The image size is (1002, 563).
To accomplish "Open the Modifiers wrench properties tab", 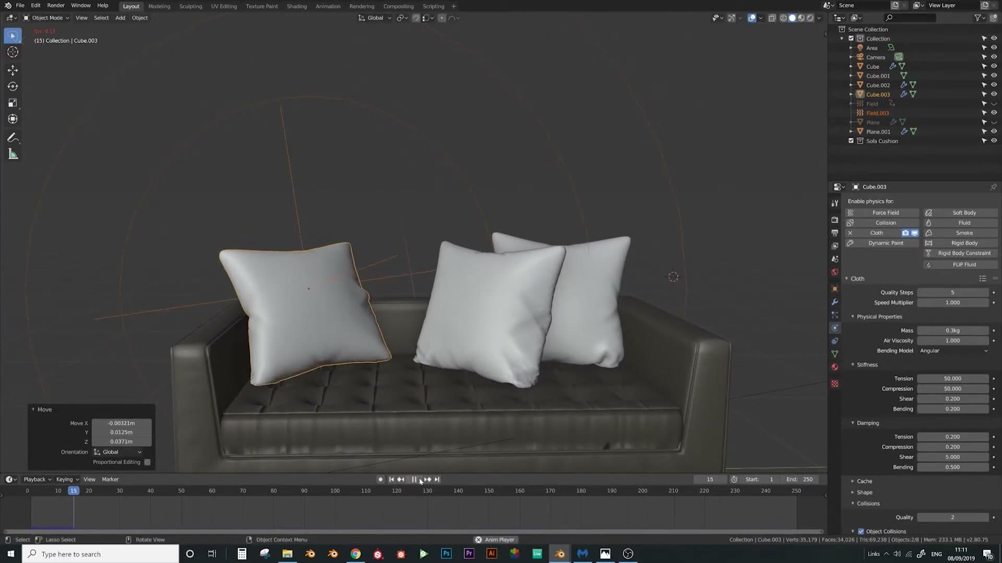I will (x=835, y=302).
